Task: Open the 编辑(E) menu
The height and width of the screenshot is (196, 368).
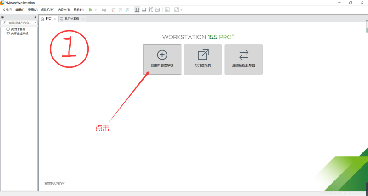Action: 20,10
